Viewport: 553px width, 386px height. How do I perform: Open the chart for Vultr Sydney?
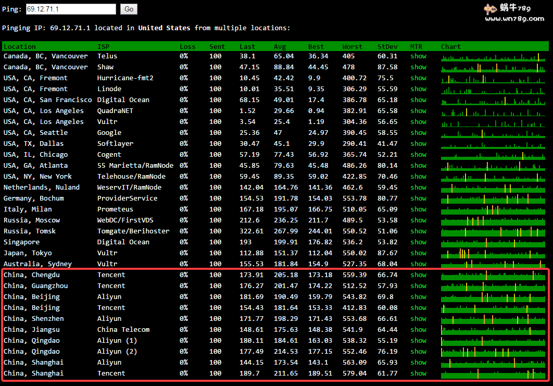tap(493, 264)
